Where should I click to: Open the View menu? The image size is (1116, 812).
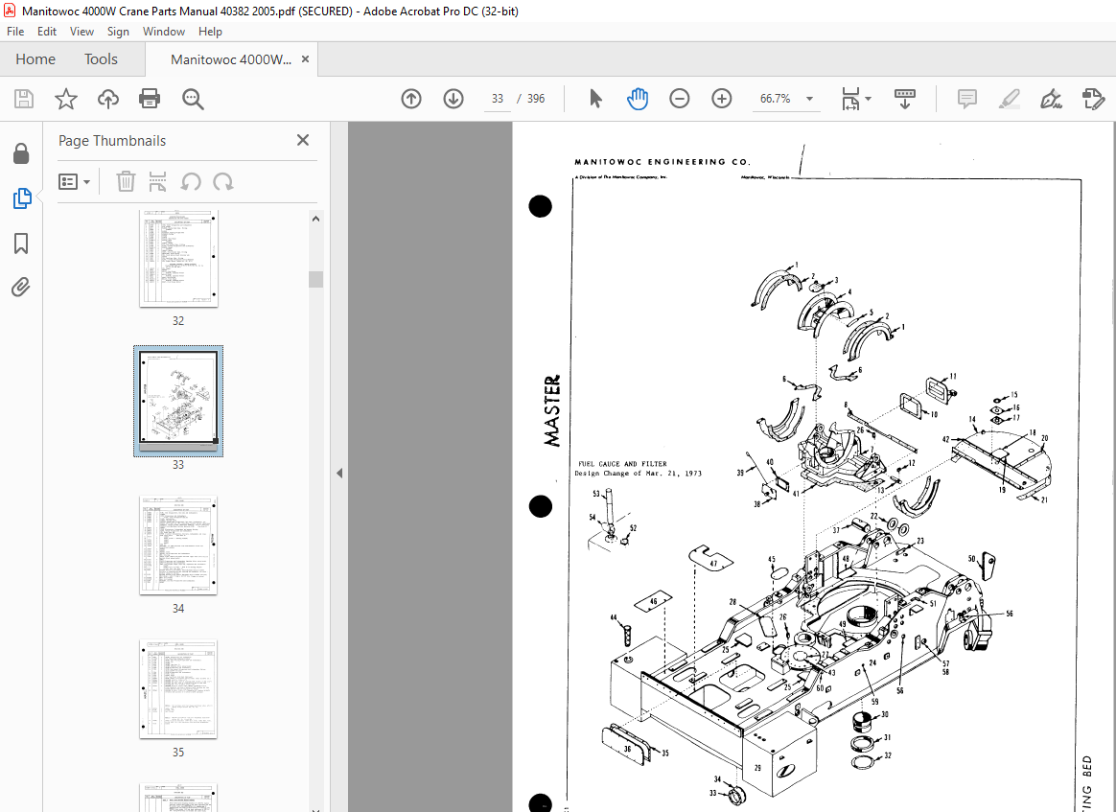81,32
